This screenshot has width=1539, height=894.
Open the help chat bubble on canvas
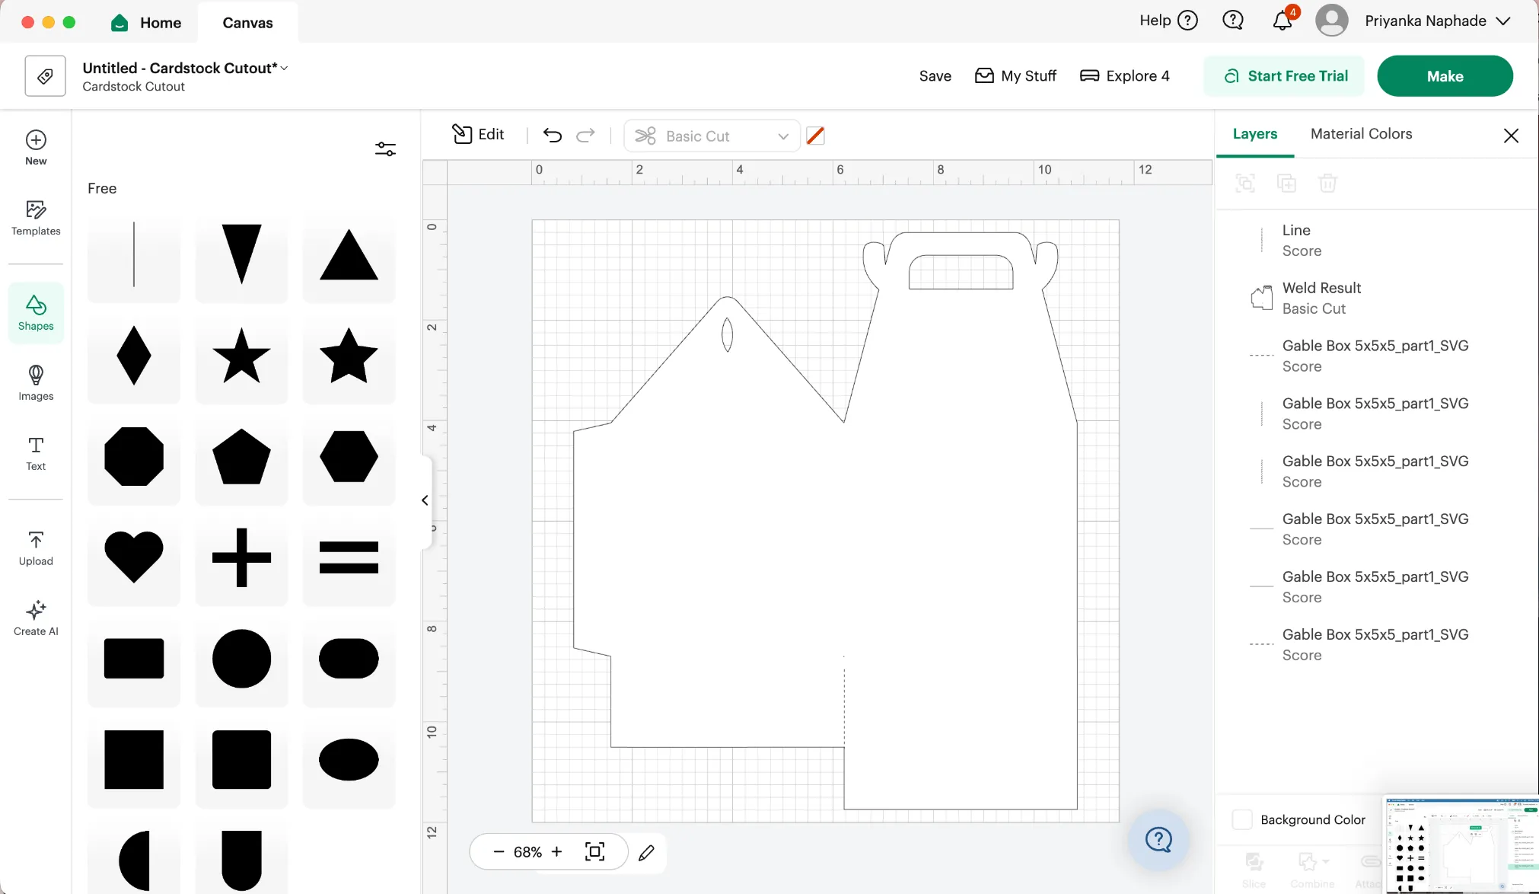[x=1158, y=840]
